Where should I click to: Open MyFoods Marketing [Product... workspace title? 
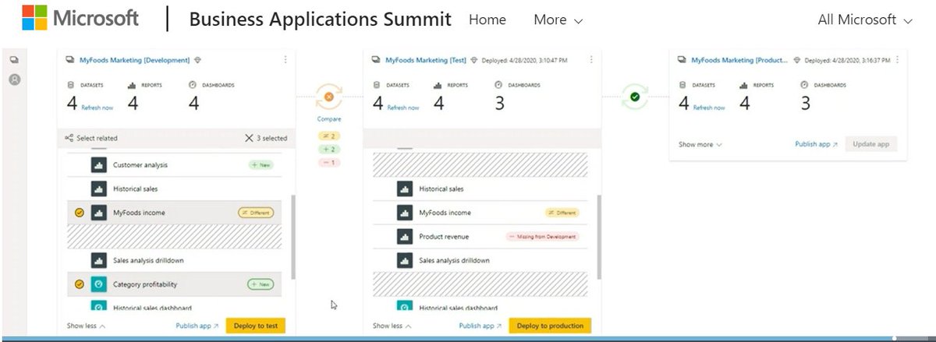point(740,59)
